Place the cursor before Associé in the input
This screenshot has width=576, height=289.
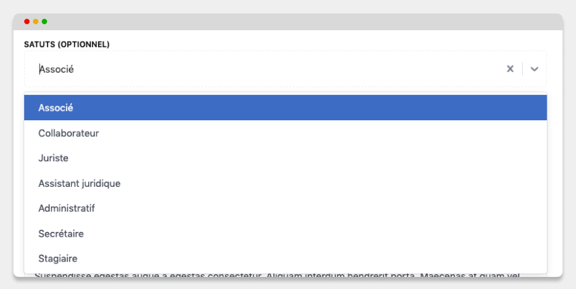[39, 69]
